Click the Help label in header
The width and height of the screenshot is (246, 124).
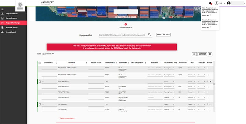[x=220, y=3]
